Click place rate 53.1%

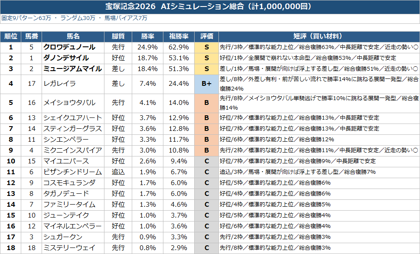179,58
